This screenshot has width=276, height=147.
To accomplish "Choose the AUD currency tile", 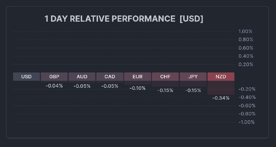I will [x=82, y=77].
